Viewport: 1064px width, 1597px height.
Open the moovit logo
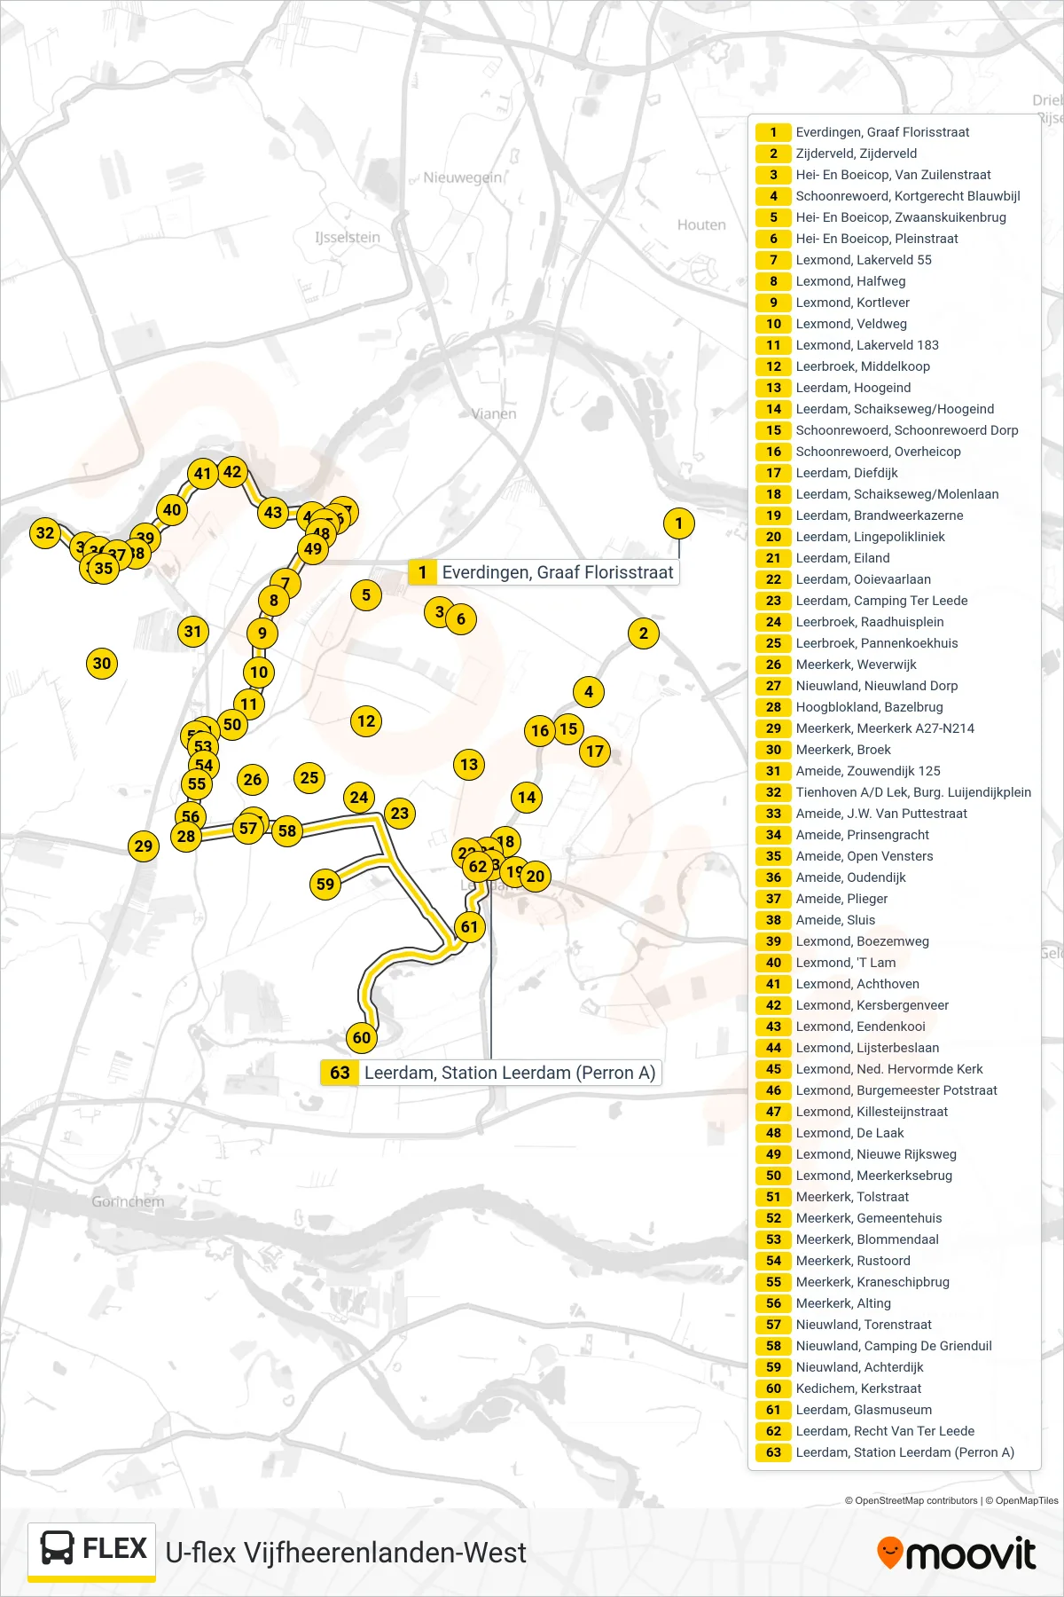click(956, 1554)
